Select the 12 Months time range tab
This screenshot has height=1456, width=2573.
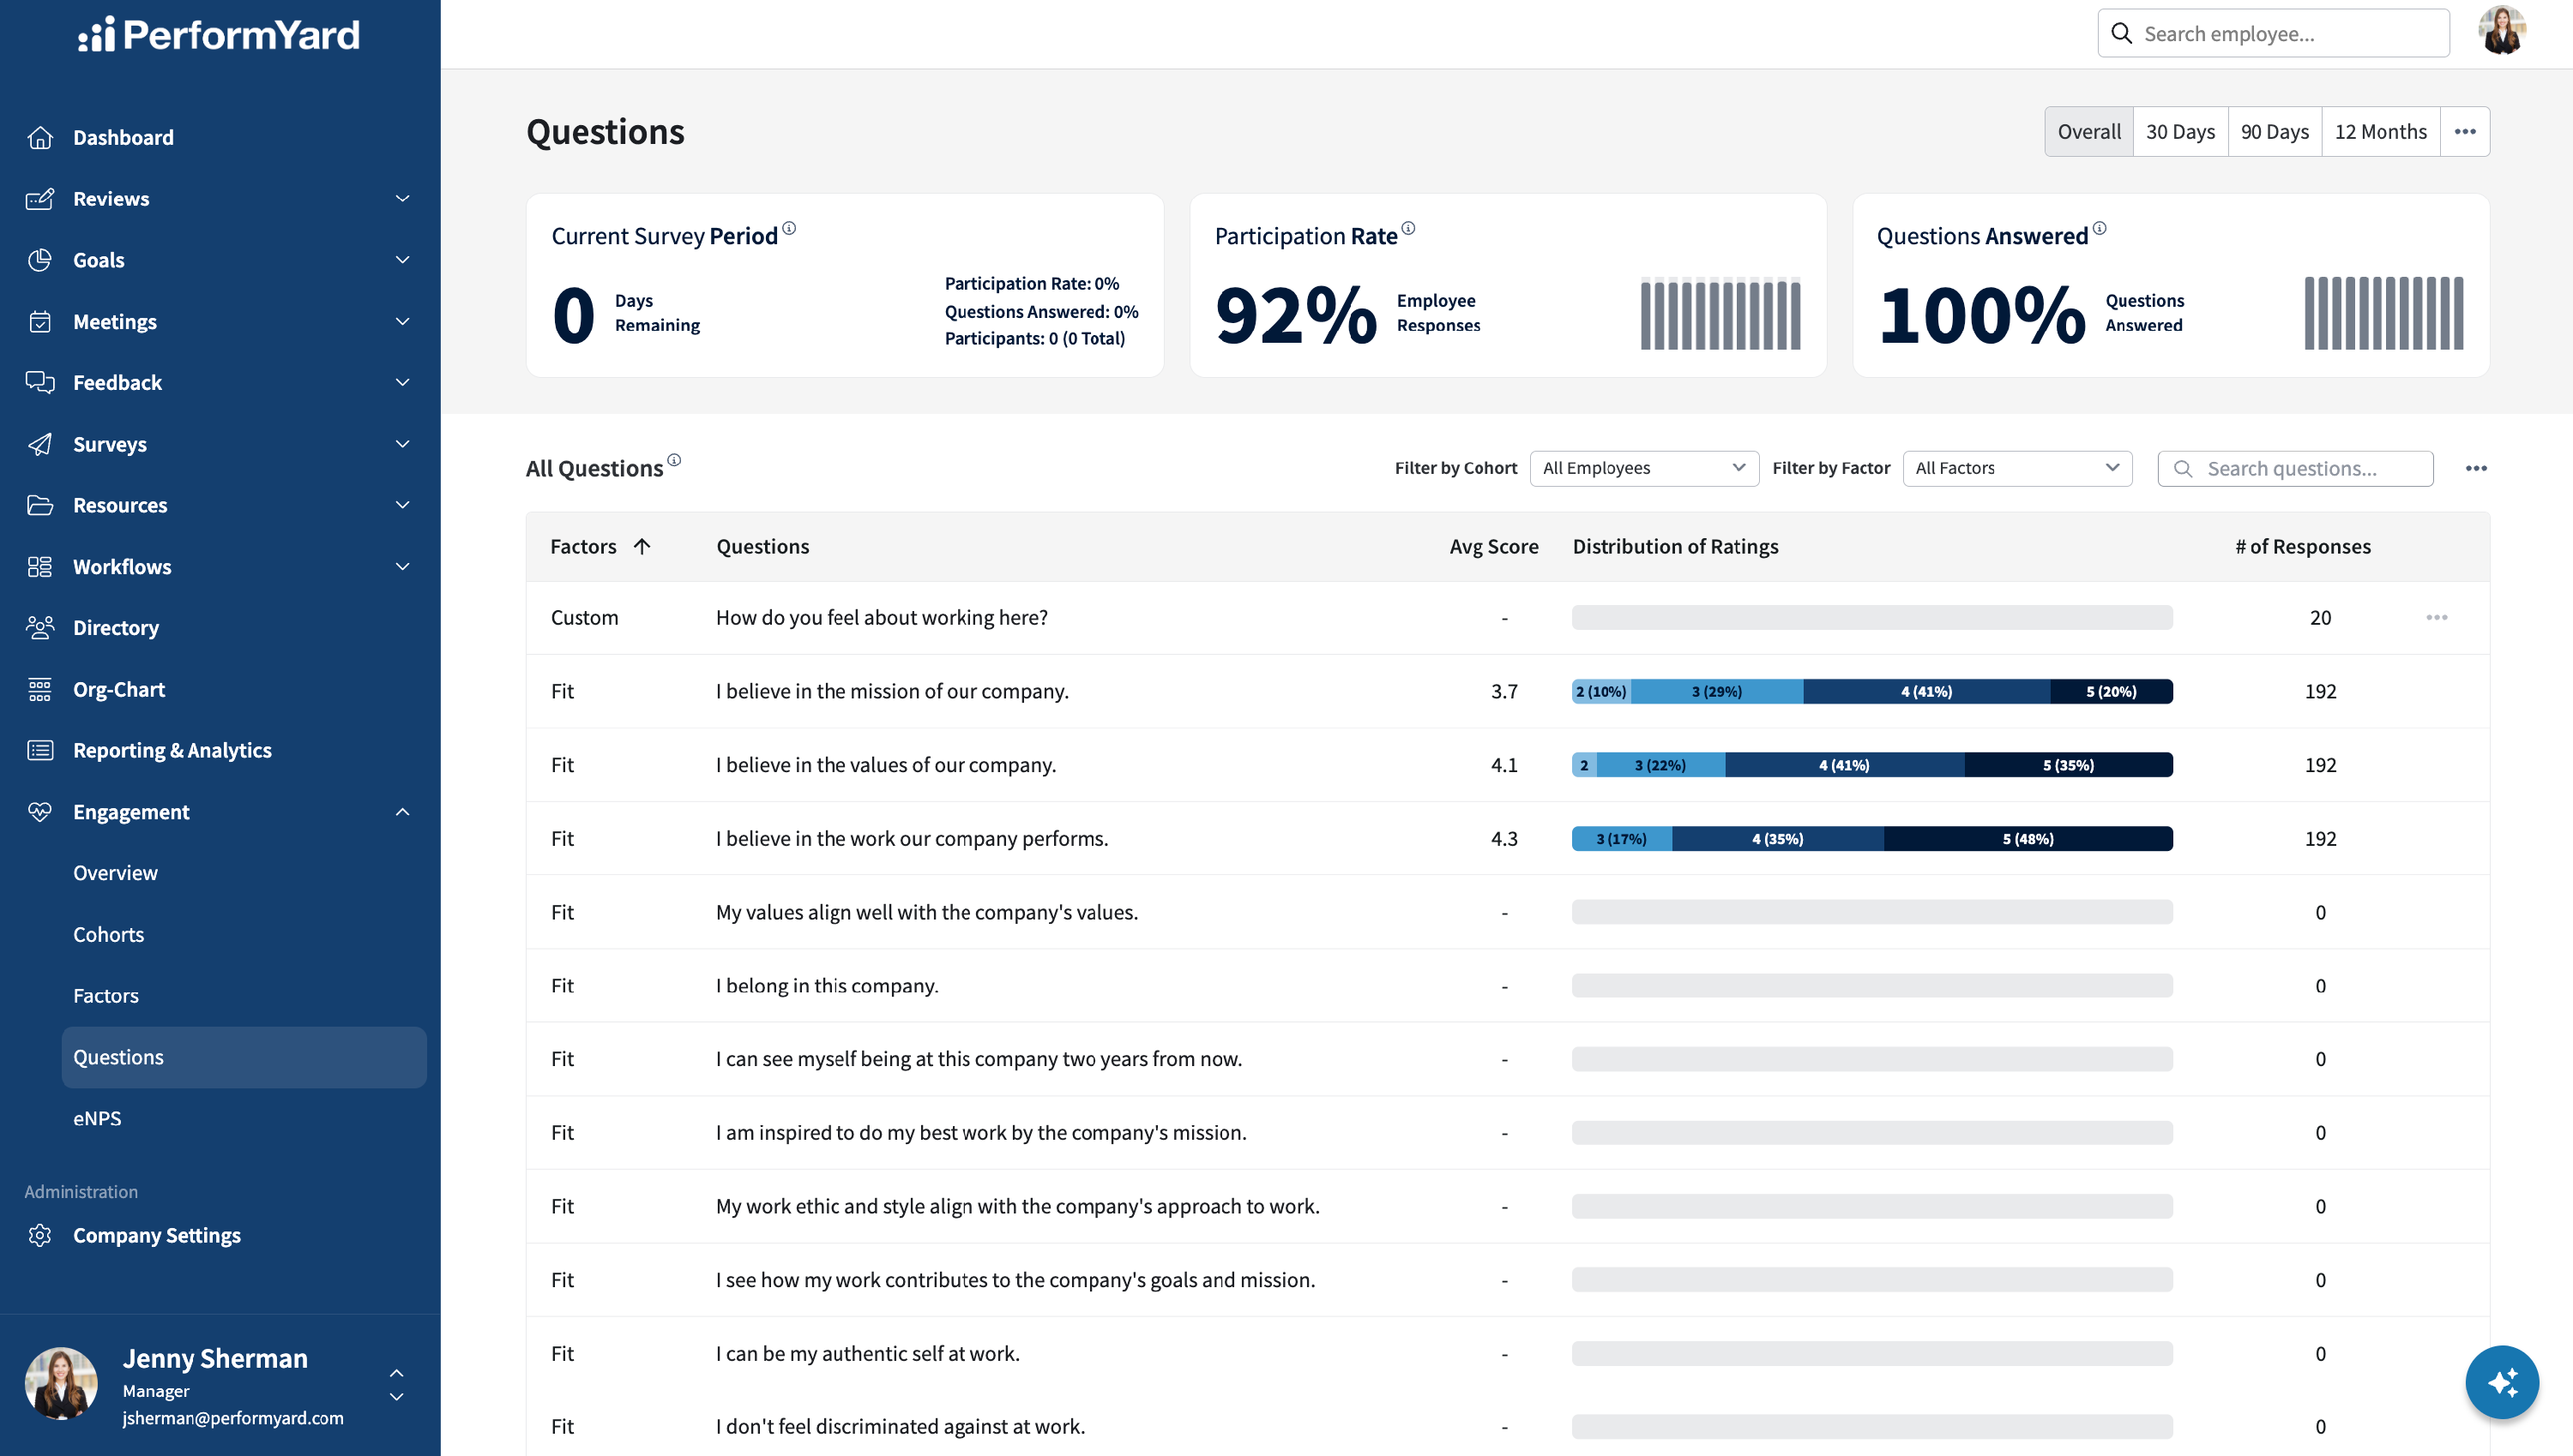(2380, 132)
